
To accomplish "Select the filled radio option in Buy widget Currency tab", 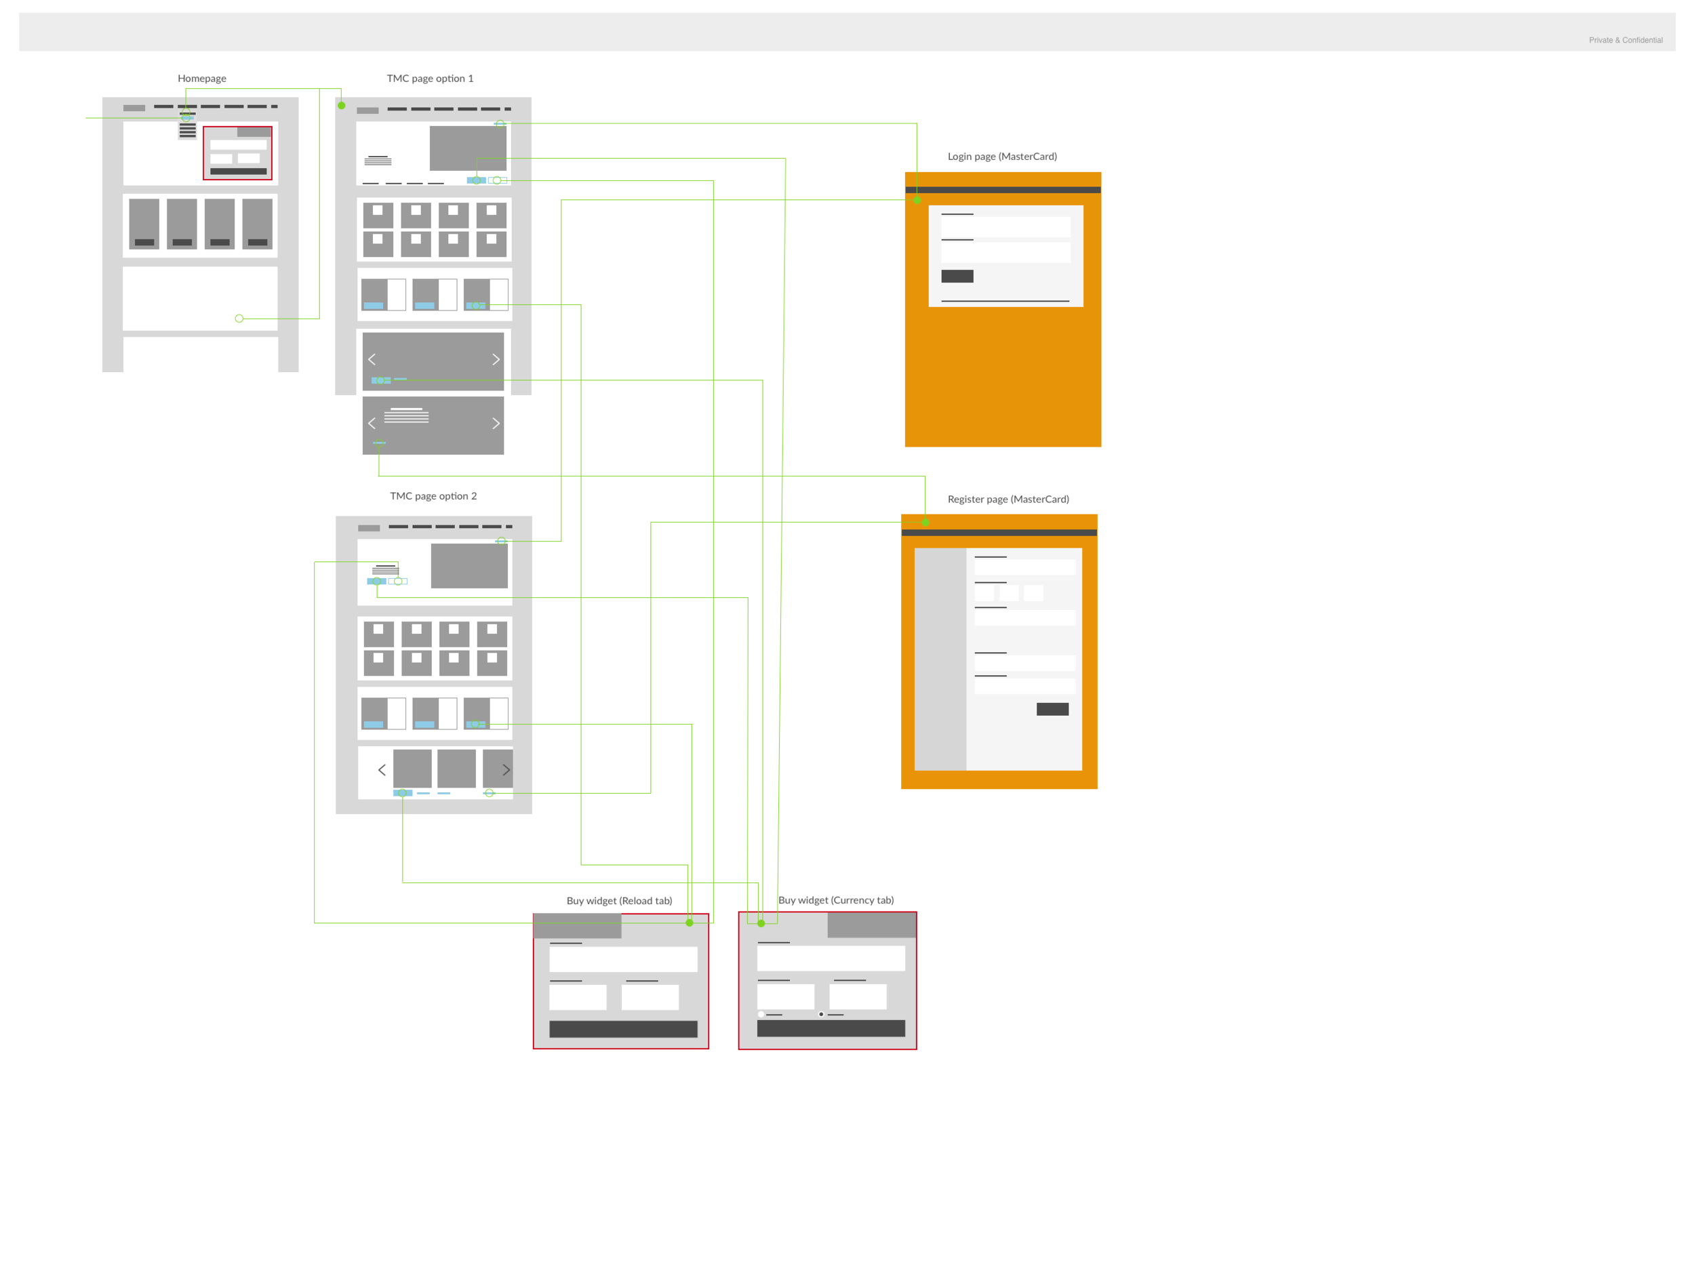I will click(822, 1013).
